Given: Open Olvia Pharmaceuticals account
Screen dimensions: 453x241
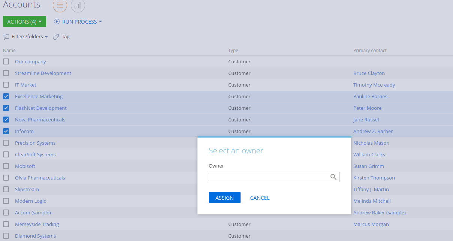Looking at the screenshot, I should click(x=40, y=178).
